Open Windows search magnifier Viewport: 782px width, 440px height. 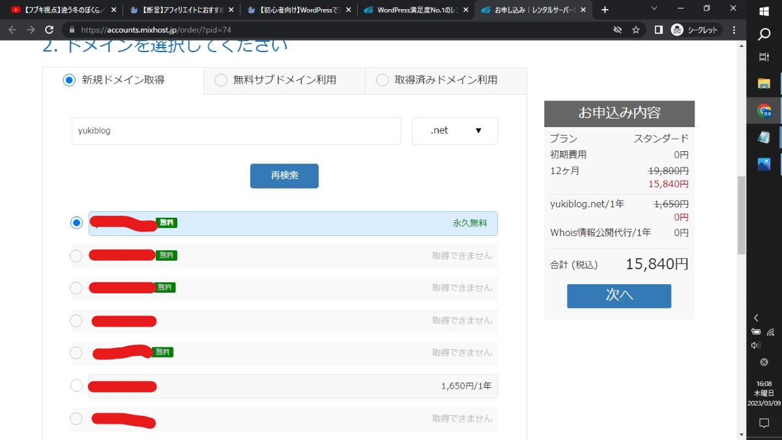click(x=764, y=35)
